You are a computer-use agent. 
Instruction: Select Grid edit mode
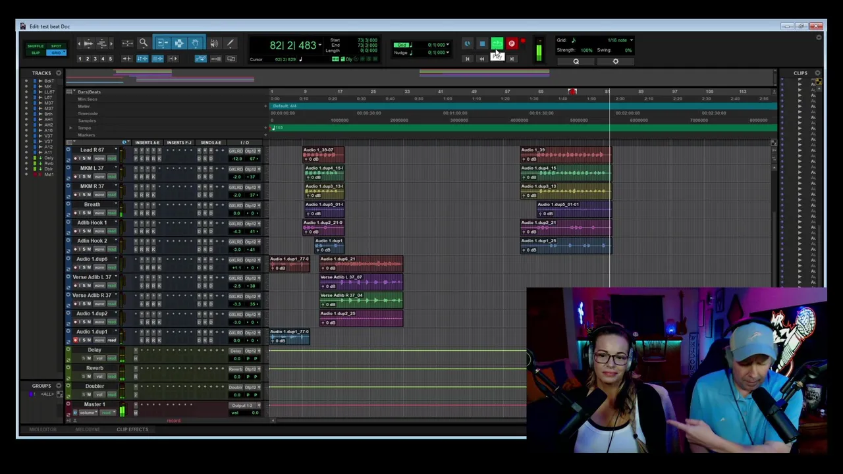[56, 53]
